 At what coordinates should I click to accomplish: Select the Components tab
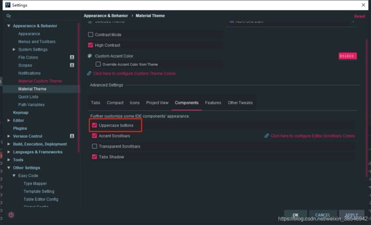pyautogui.click(x=187, y=103)
